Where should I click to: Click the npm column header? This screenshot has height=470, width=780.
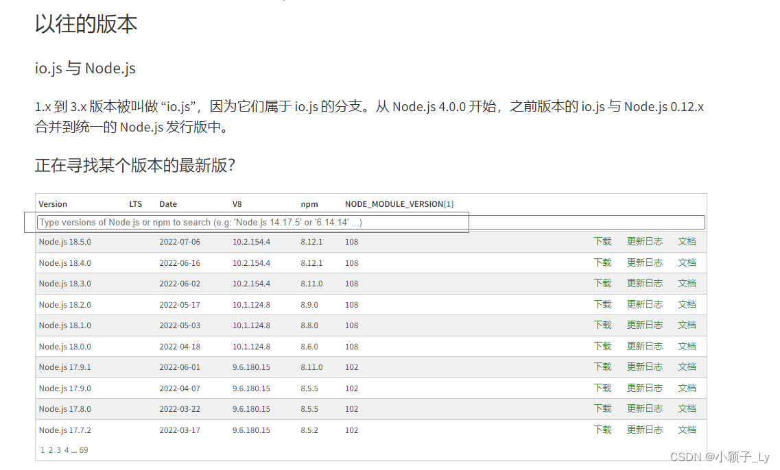pos(309,204)
